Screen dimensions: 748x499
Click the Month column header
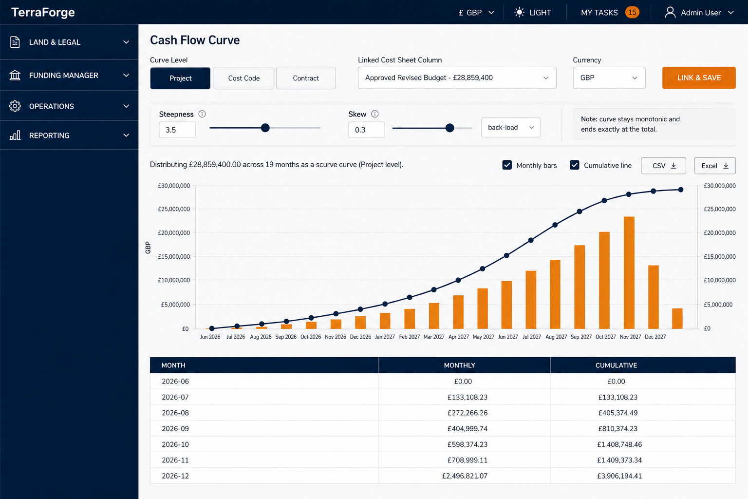pyautogui.click(x=264, y=365)
